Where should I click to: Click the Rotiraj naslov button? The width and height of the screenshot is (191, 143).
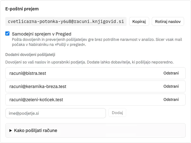click(x=168, y=21)
